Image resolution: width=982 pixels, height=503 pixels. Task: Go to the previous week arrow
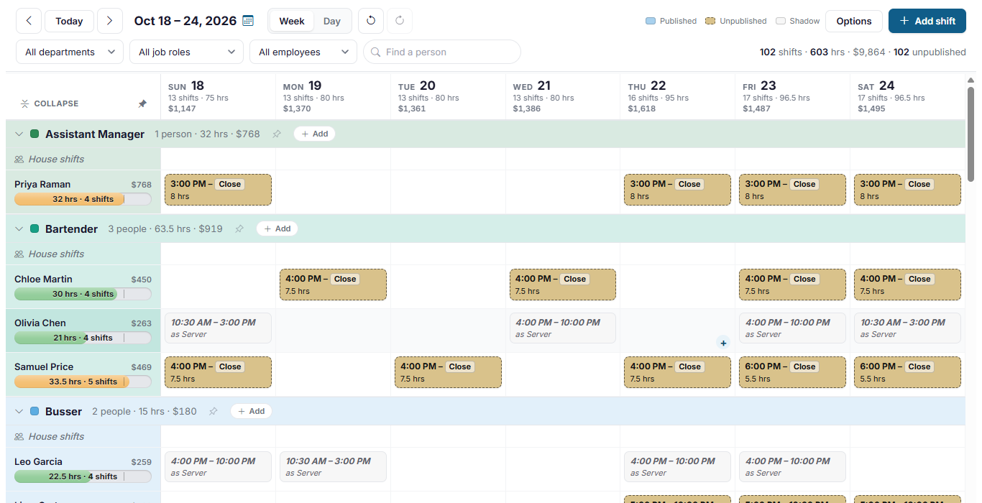(29, 21)
